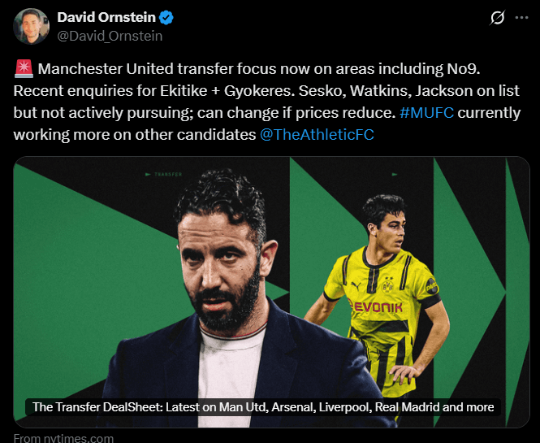Click the Transfer DealSheet caption title

coord(263,407)
